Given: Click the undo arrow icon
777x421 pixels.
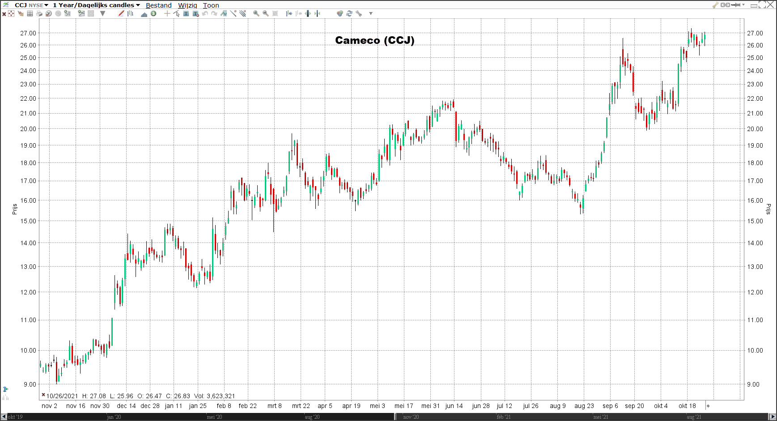Looking at the screenshot, I should pyautogui.click(x=205, y=13).
